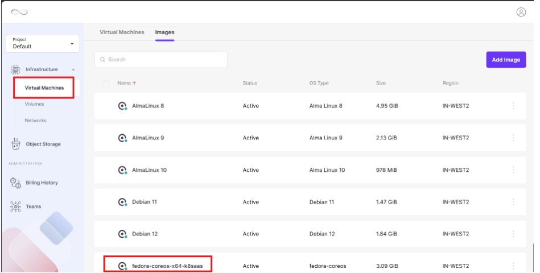
Task: Click the AlmaLinux 10 image icon
Action: (122, 170)
